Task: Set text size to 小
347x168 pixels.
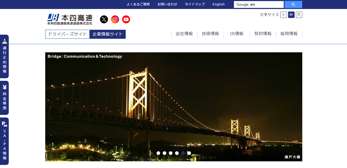Action: point(284,15)
